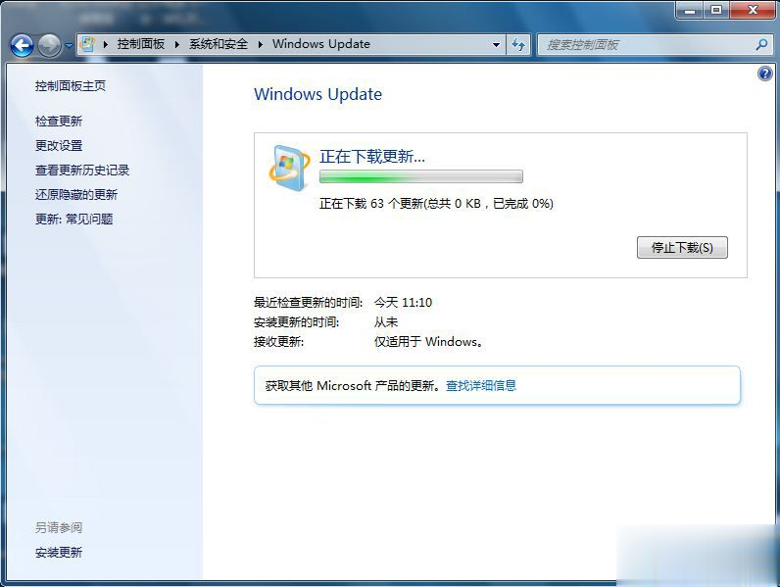Screen dimensions: 780x587
Task: Click the Windows Update shield icon
Action: [288, 169]
